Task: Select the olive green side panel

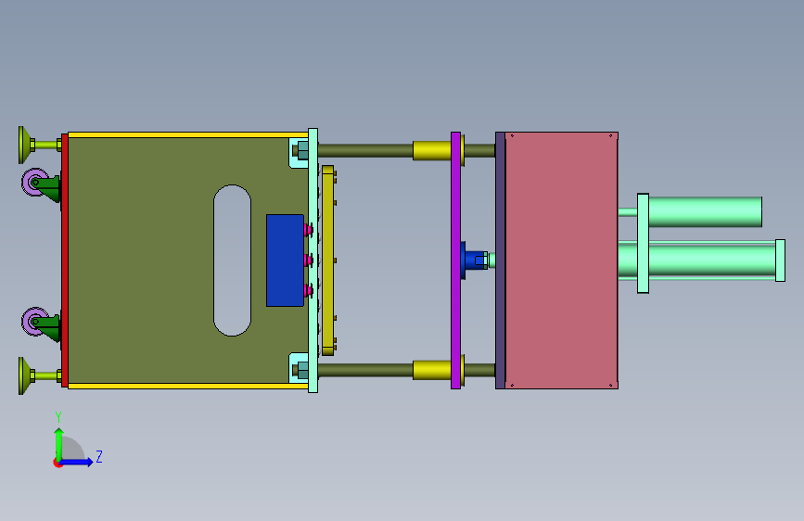Action: coord(154,260)
